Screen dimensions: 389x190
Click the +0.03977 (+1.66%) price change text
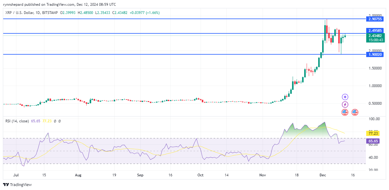point(144,13)
